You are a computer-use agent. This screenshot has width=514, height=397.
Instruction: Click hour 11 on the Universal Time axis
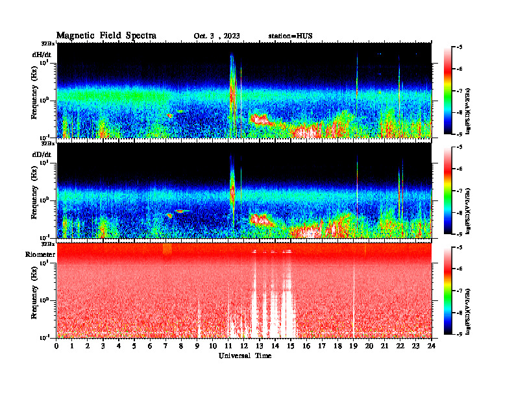click(228, 346)
